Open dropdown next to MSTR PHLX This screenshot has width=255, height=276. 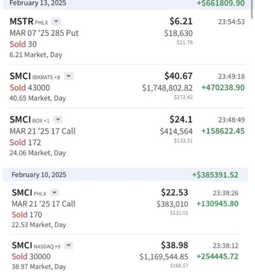point(56,21)
